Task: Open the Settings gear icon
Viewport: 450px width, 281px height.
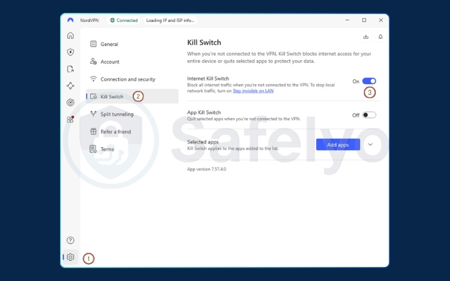Action: click(70, 257)
